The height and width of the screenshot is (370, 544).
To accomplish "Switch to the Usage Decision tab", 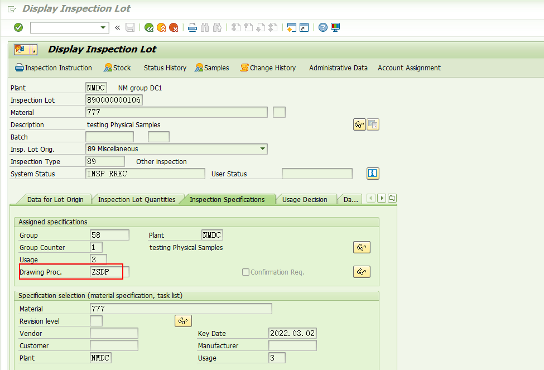I will (306, 198).
